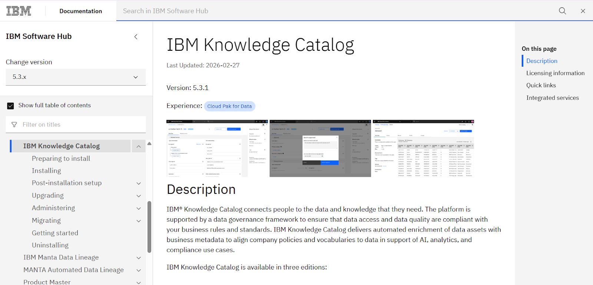This screenshot has height=285, width=593.
Task: Open the Uninstalling page
Action: click(x=50, y=245)
